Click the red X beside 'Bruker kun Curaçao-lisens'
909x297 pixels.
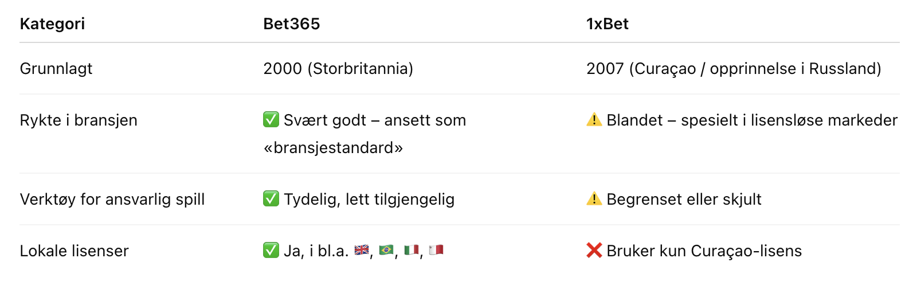click(594, 251)
